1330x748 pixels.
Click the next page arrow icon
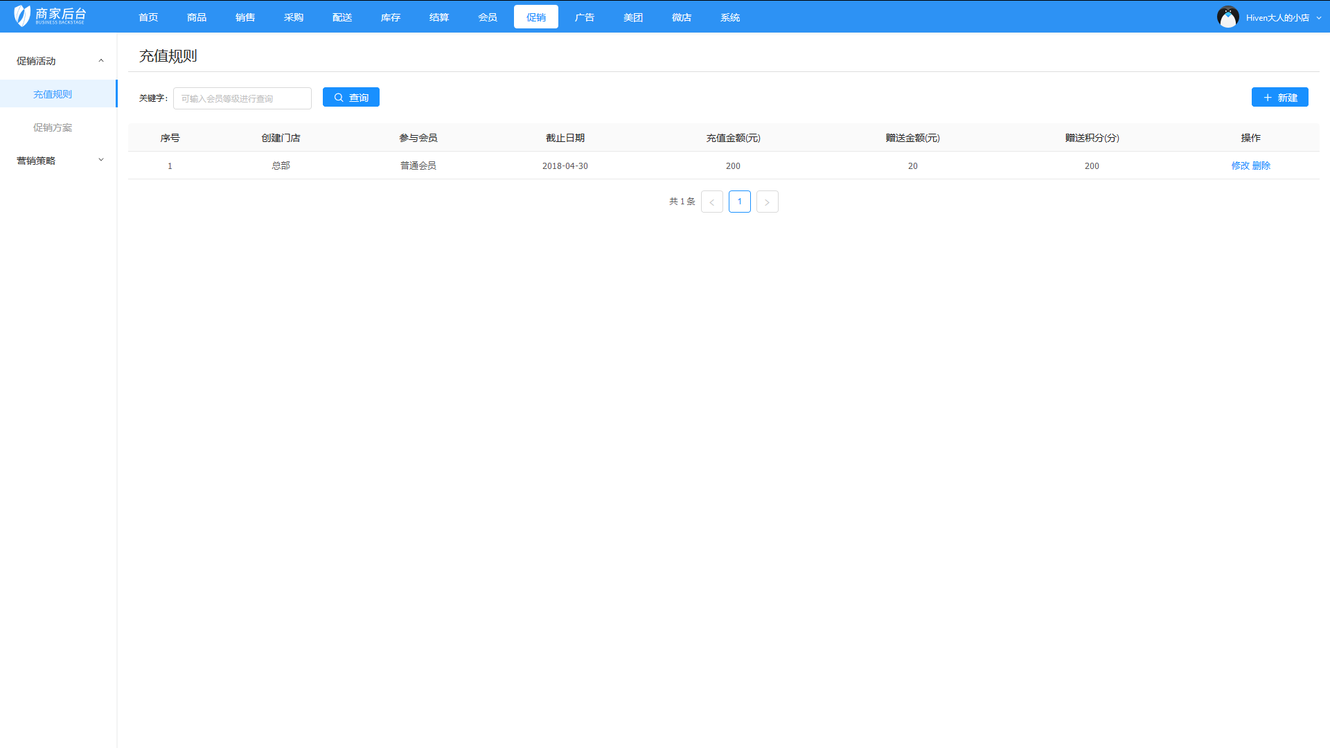click(767, 202)
